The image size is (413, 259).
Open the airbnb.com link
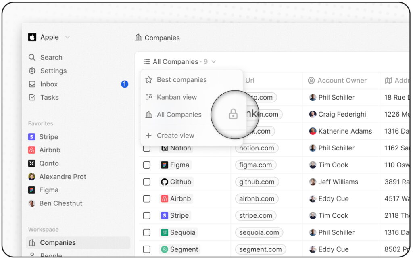(x=257, y=198)
